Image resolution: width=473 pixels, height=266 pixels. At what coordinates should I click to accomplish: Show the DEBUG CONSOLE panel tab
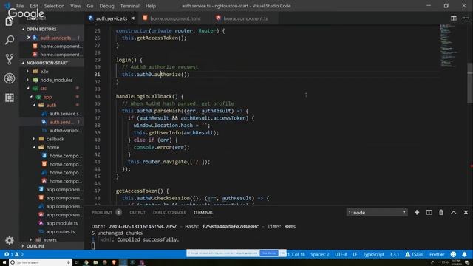[x=169, y=212]
